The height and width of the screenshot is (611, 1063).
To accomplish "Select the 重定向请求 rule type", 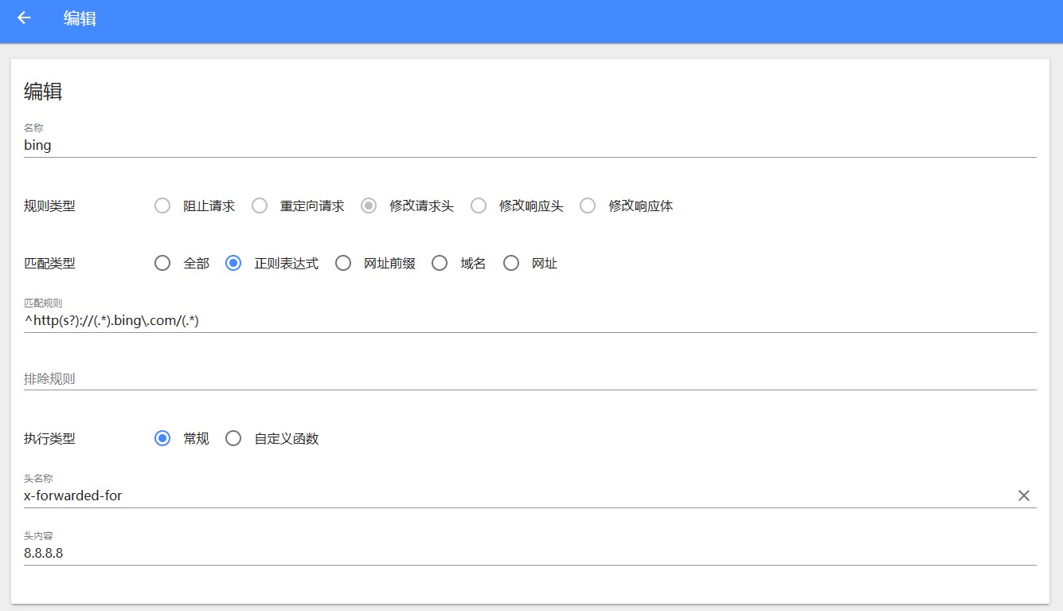I will point(260,206).
